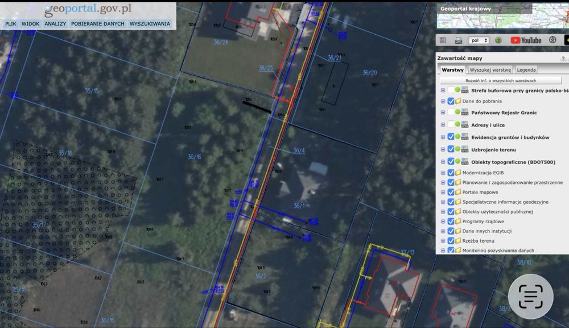Click the folder icon for Portale mapowe
This screenshot has width=569, height=328.
pyautogui.click(x=458, y=192)
